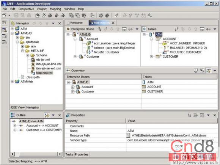220x165 pixels.
Task: Select ACCT_NUMBER : INTEGER column
Action: pos(187,43)
